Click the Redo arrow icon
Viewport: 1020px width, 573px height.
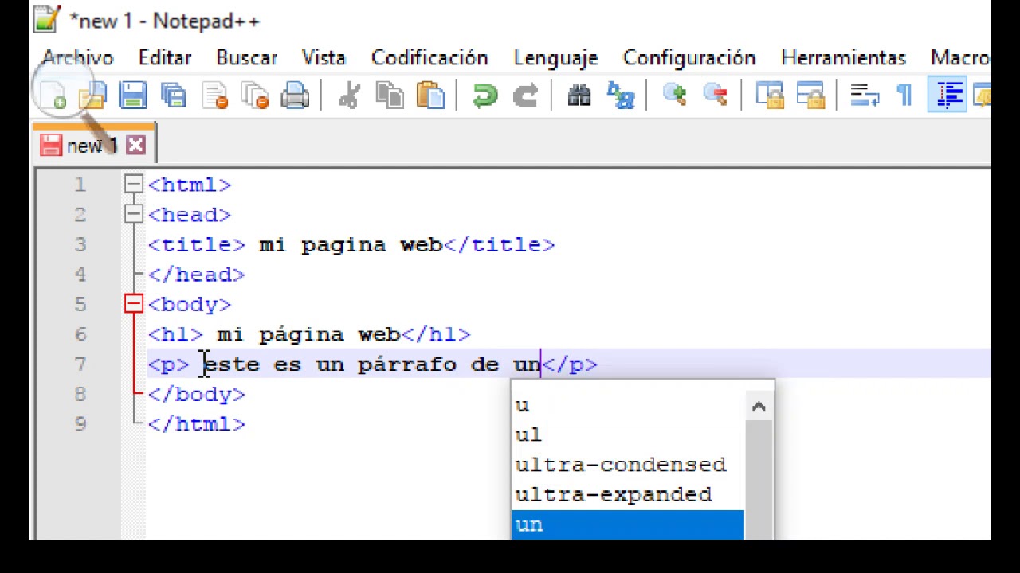tap(525, 95)
